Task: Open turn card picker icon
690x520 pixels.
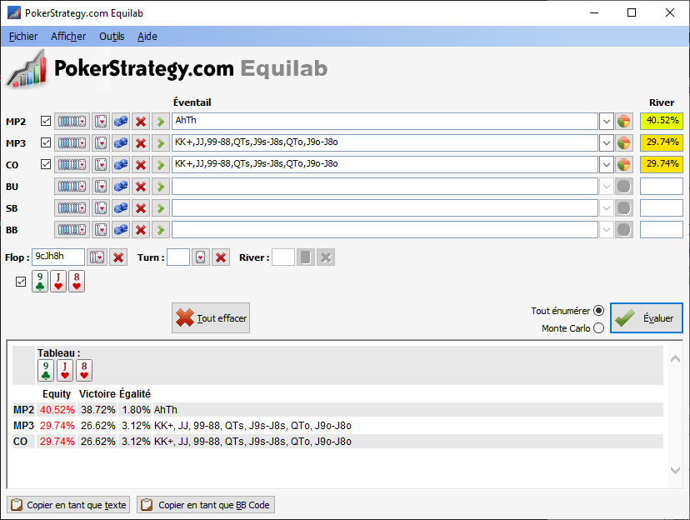Action: [200, 257]
